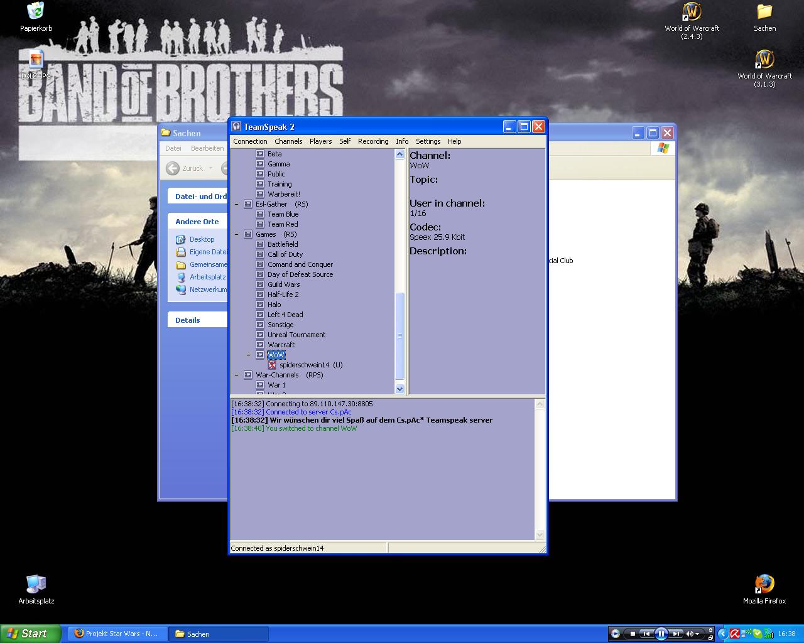Click the Half-Life 2 channel icon

click(260, 294)
